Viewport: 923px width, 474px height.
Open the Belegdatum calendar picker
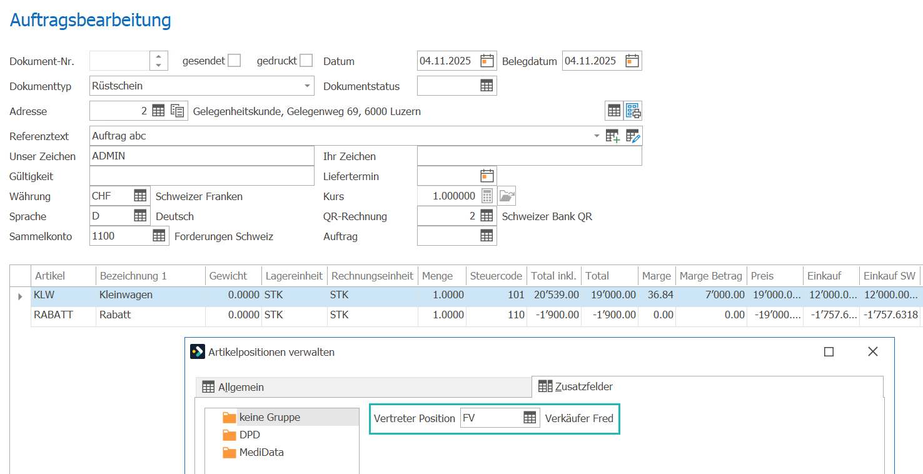(x=632, y=61)
